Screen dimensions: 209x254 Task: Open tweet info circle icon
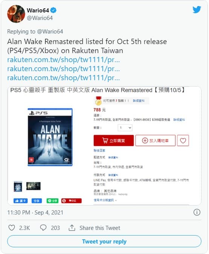[x=197, y=212]
